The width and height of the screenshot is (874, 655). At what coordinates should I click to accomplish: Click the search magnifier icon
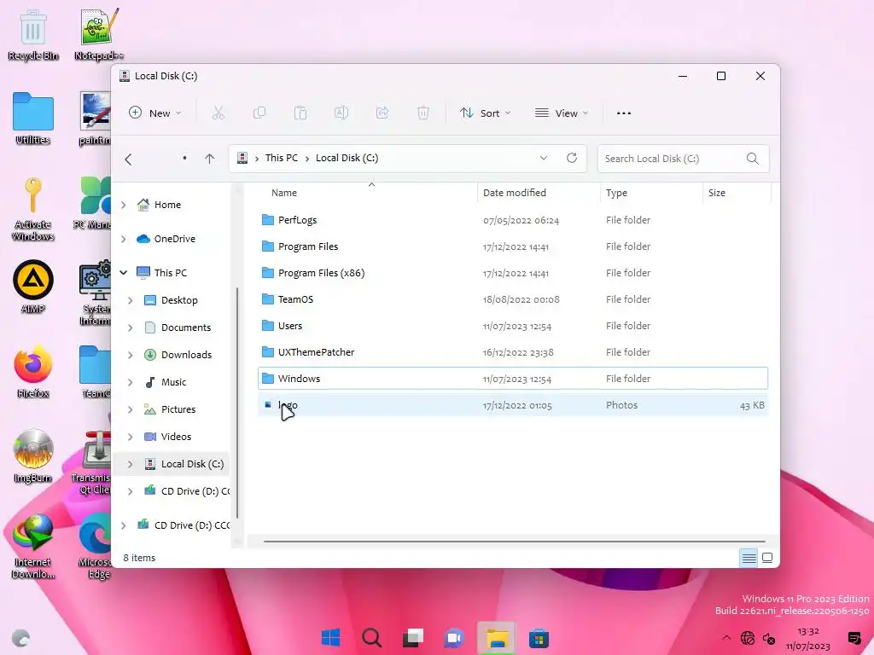coord(753,159)
